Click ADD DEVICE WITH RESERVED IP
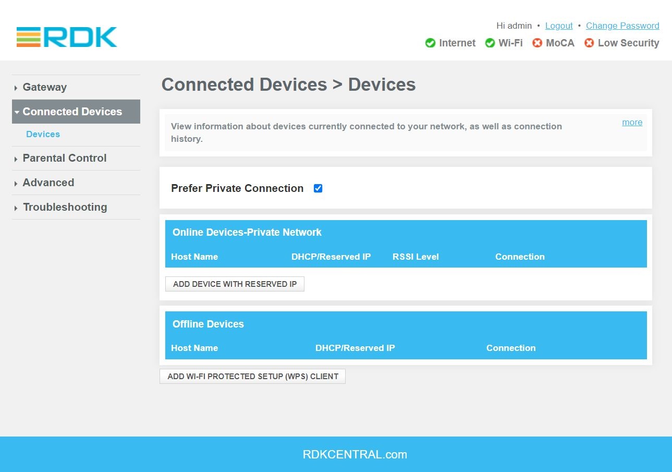Image resolution: width=672 pixels, height=472 pixels. pos(234,284)
